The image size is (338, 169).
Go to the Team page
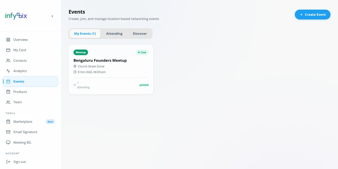pos(30,102)
